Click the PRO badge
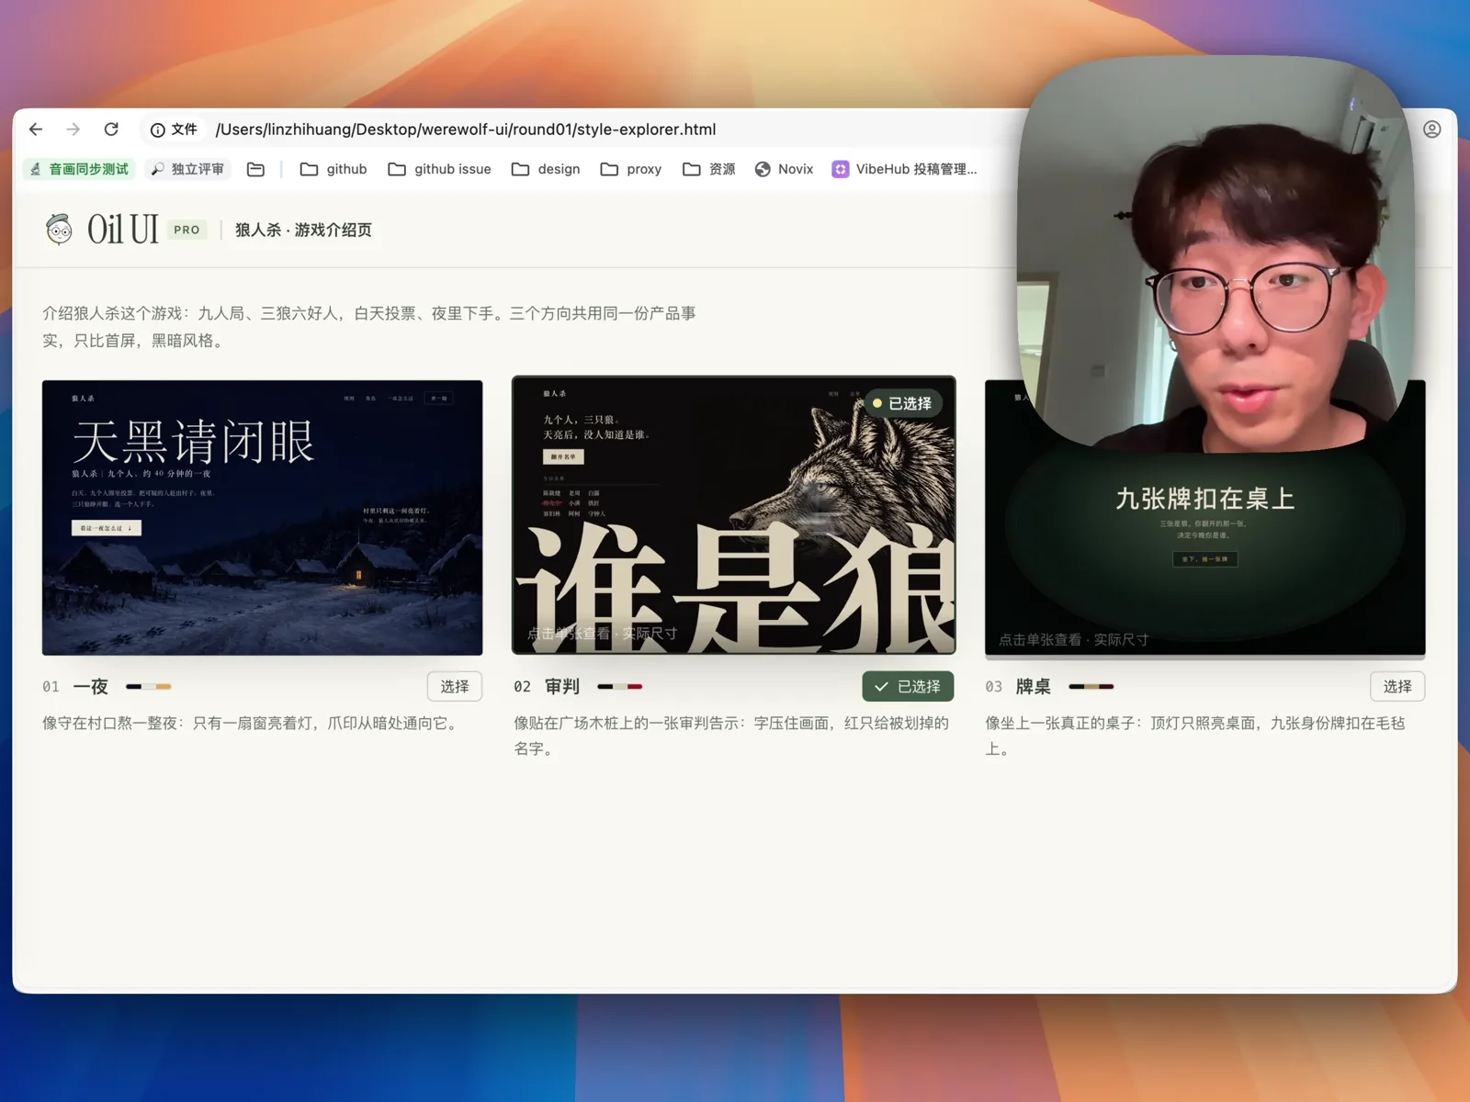 187,230
